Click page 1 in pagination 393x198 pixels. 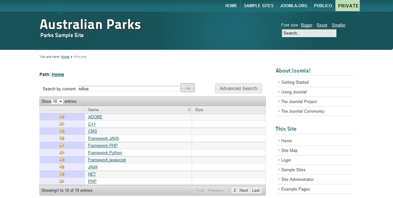(228, 190)
